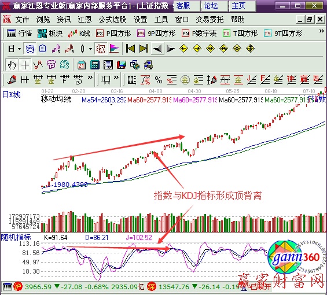Click the status bar table icon
Image resolution: width=327 pixels, height=295 pixels.
point(8,287)
